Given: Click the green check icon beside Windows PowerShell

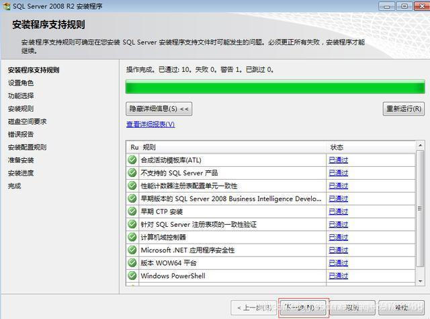Looking at the screenshot, I should 132,275.
